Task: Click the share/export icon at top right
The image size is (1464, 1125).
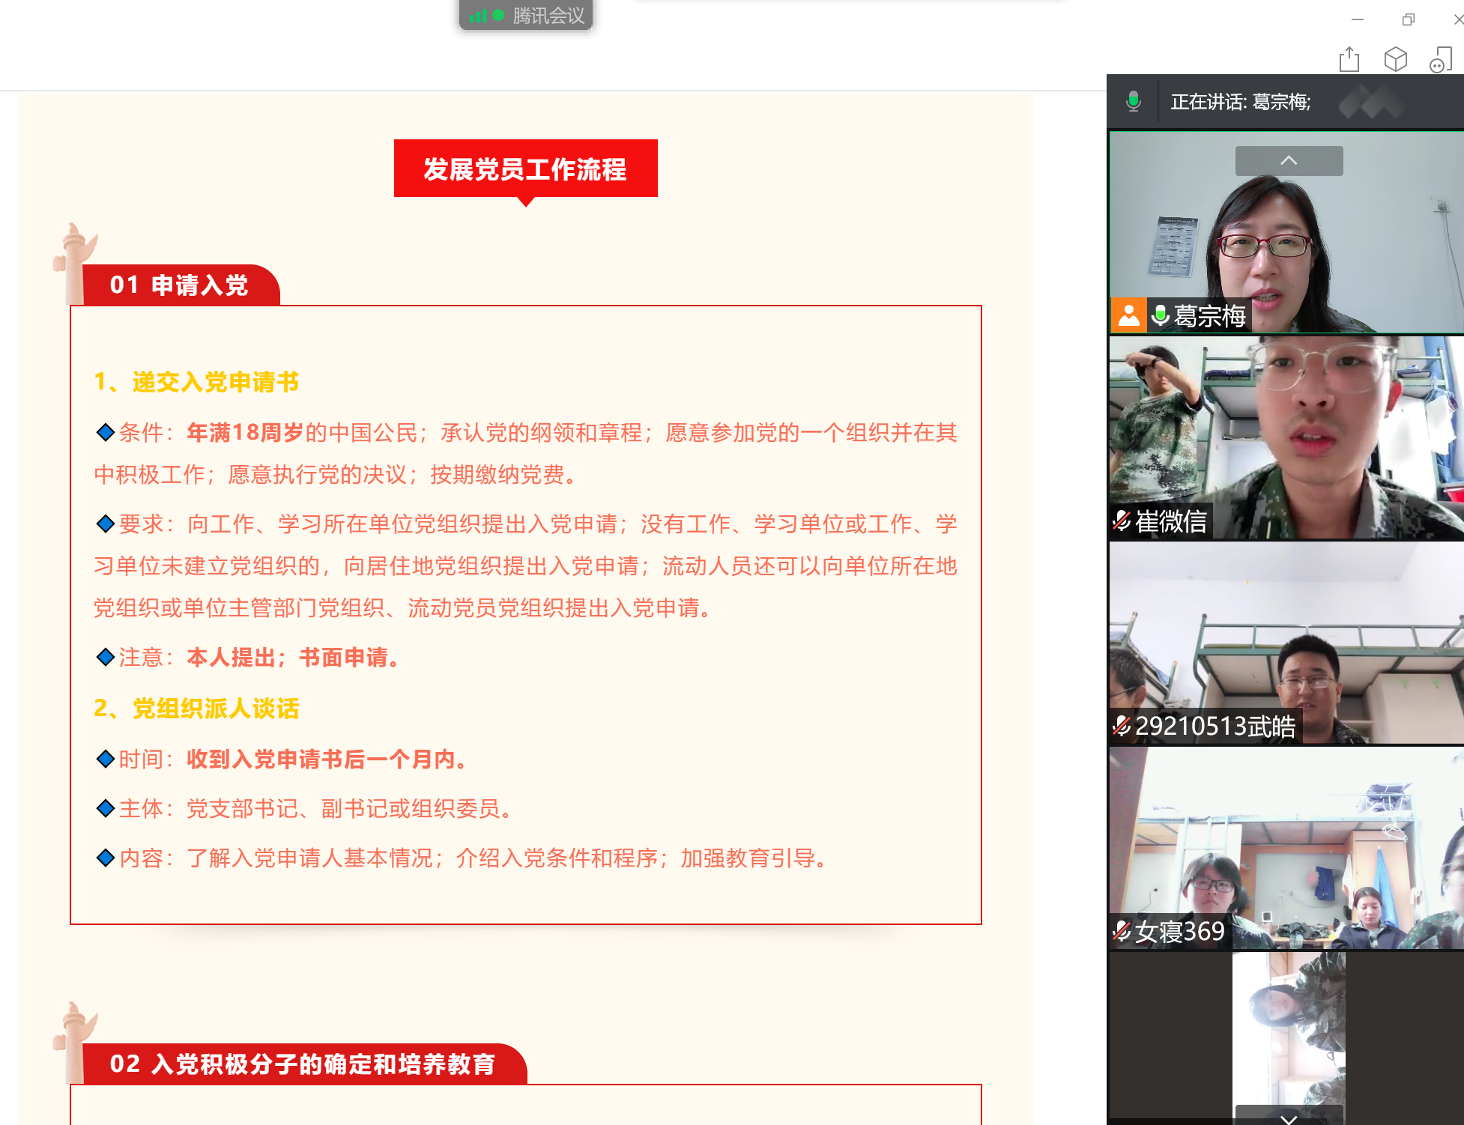Action: pyautogui.click(x=1349, y=59)
